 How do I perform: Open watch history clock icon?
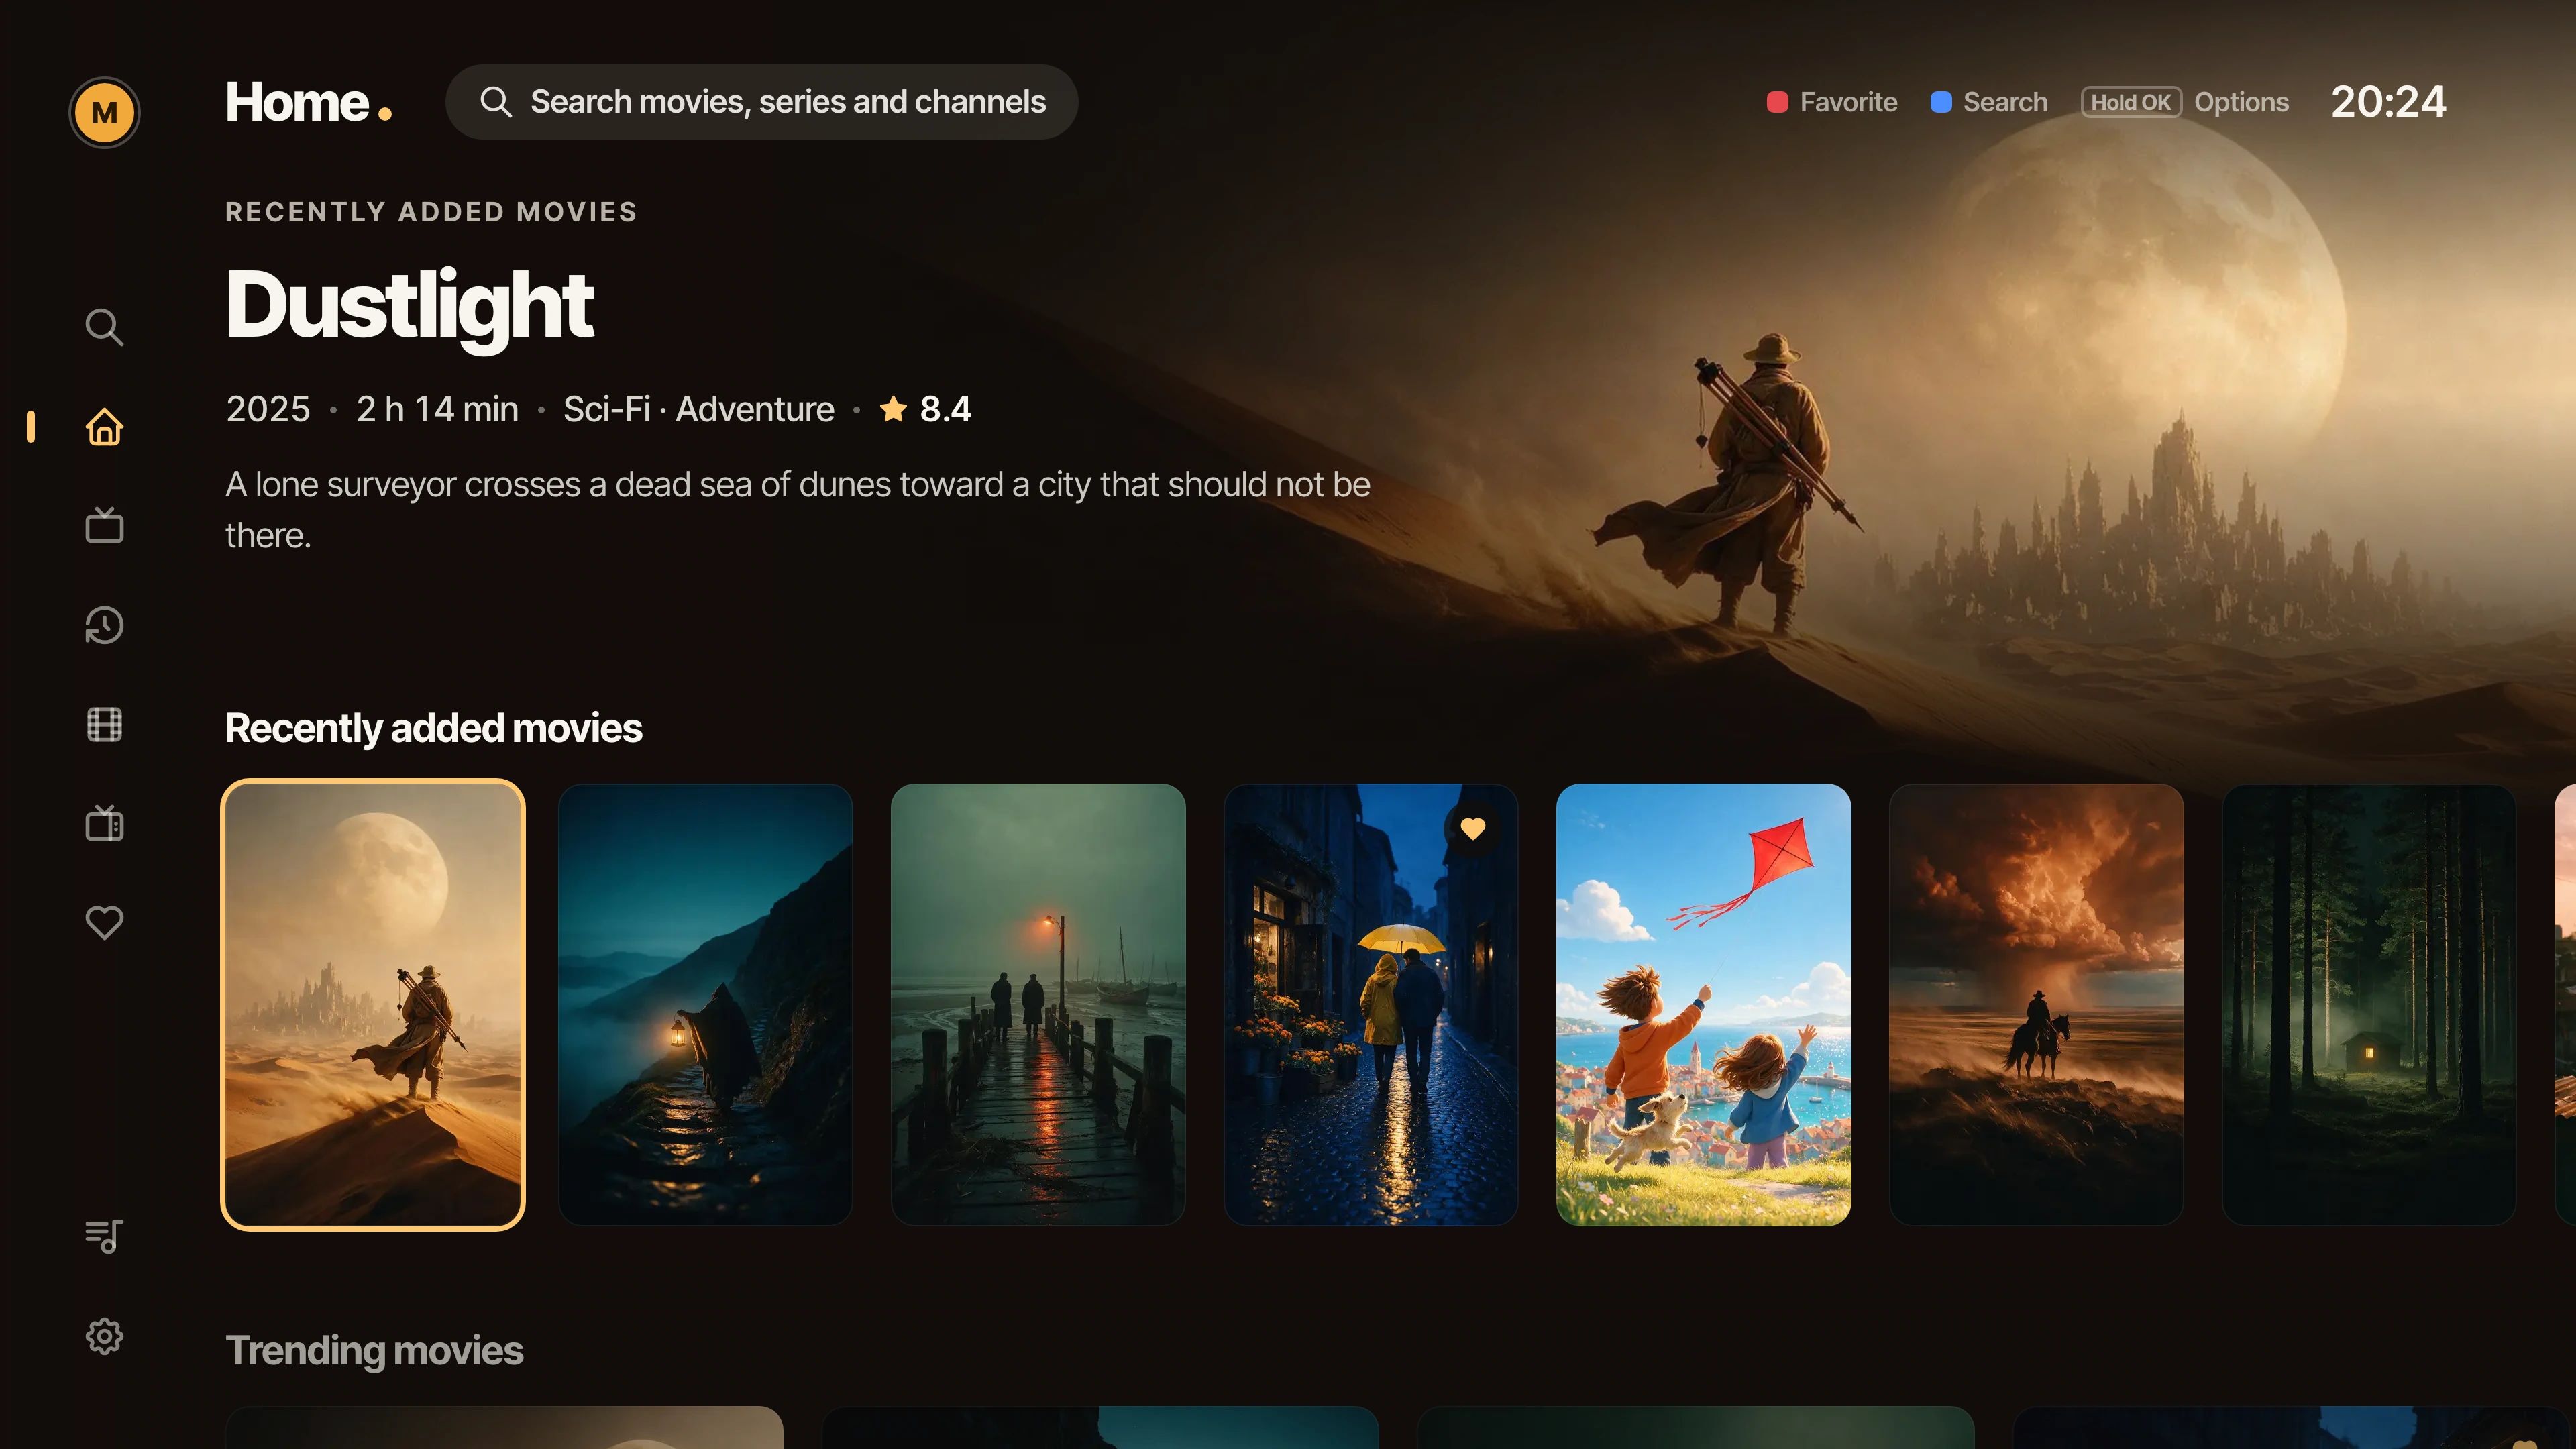point(104,625)
